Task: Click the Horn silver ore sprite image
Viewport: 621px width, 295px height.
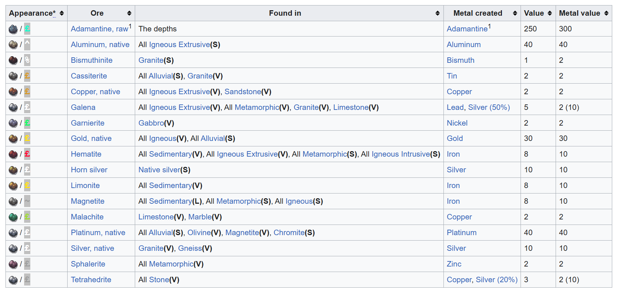Action: coord(13,170)
